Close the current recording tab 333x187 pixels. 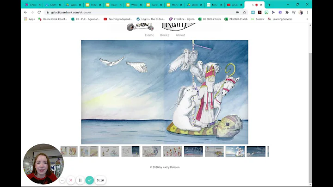pyautogui.click(x=261, y=5)
